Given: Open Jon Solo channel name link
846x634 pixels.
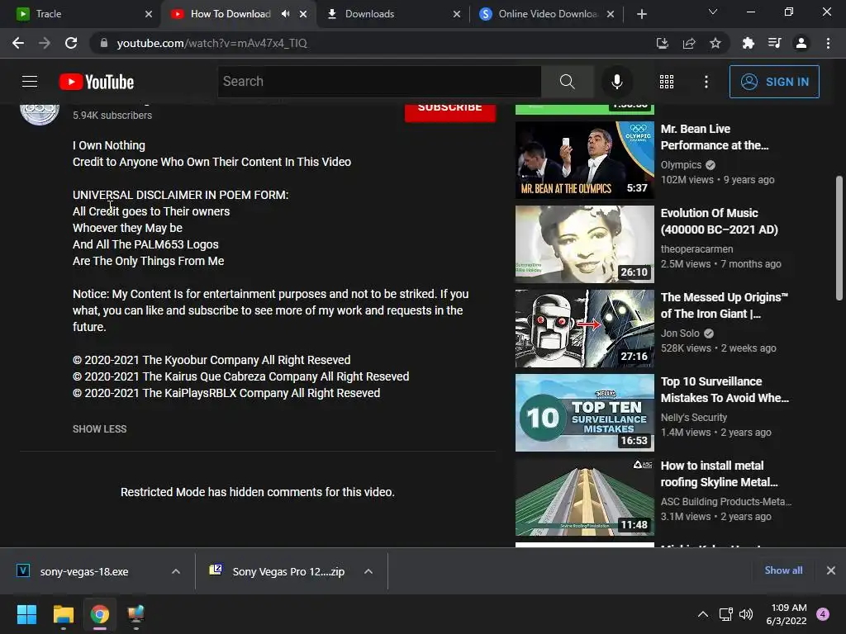Looking at the screenshot, I should 680,334.
